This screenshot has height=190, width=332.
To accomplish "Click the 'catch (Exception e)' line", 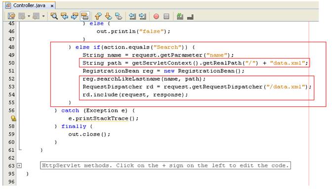I will 95,110.
